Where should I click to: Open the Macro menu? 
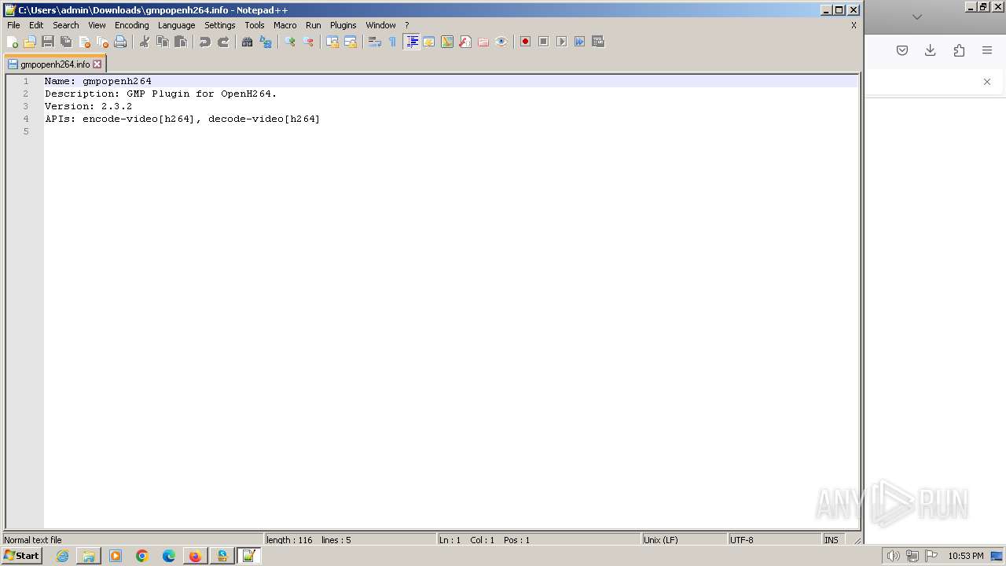[285, 25]
